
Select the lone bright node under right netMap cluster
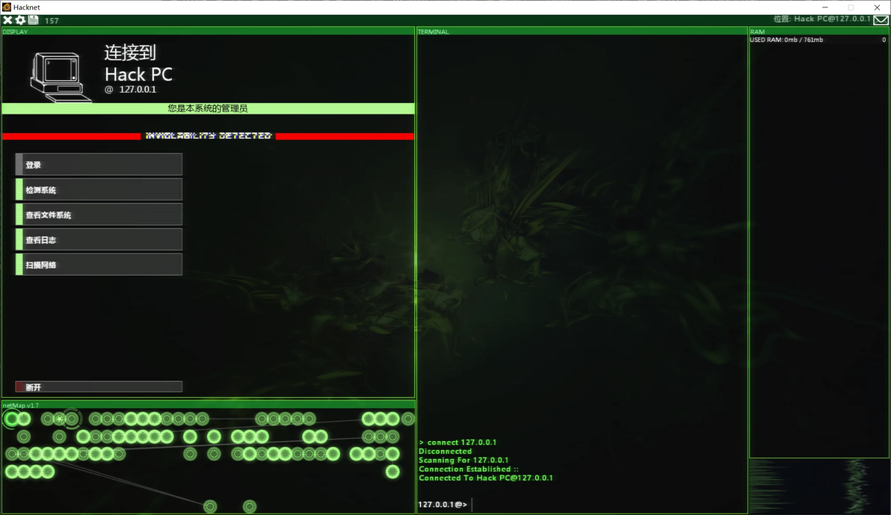[x=392, y=472]
